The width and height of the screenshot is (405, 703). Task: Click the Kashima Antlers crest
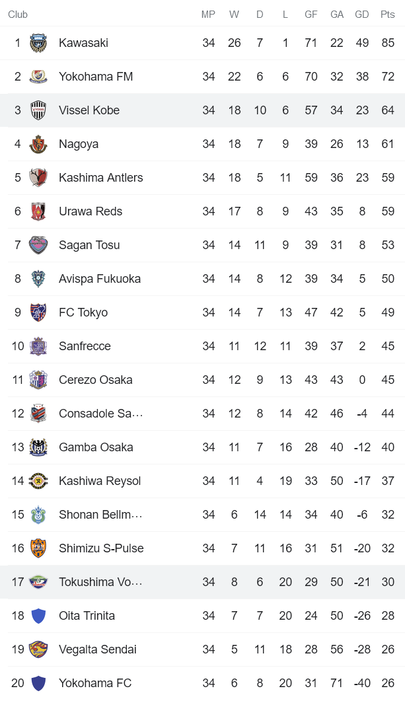pyautogui.click(x=40, y=177)
